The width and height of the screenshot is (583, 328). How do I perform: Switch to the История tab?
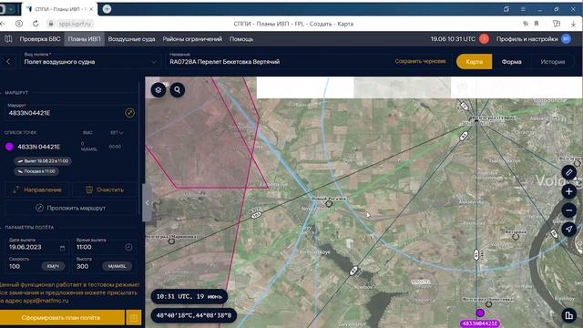pos(553,62)
